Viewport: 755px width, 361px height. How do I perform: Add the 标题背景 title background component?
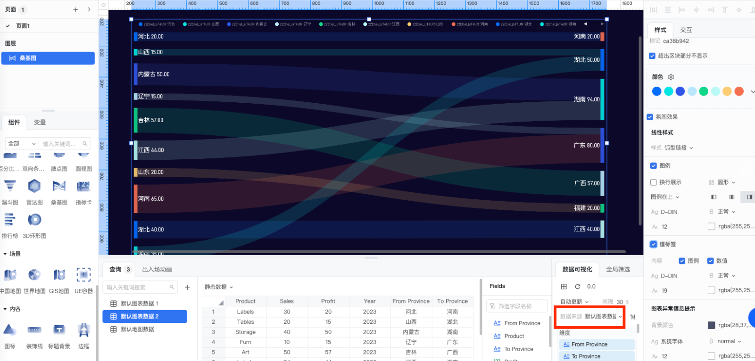pyautogui.click(x=59, y=336)
